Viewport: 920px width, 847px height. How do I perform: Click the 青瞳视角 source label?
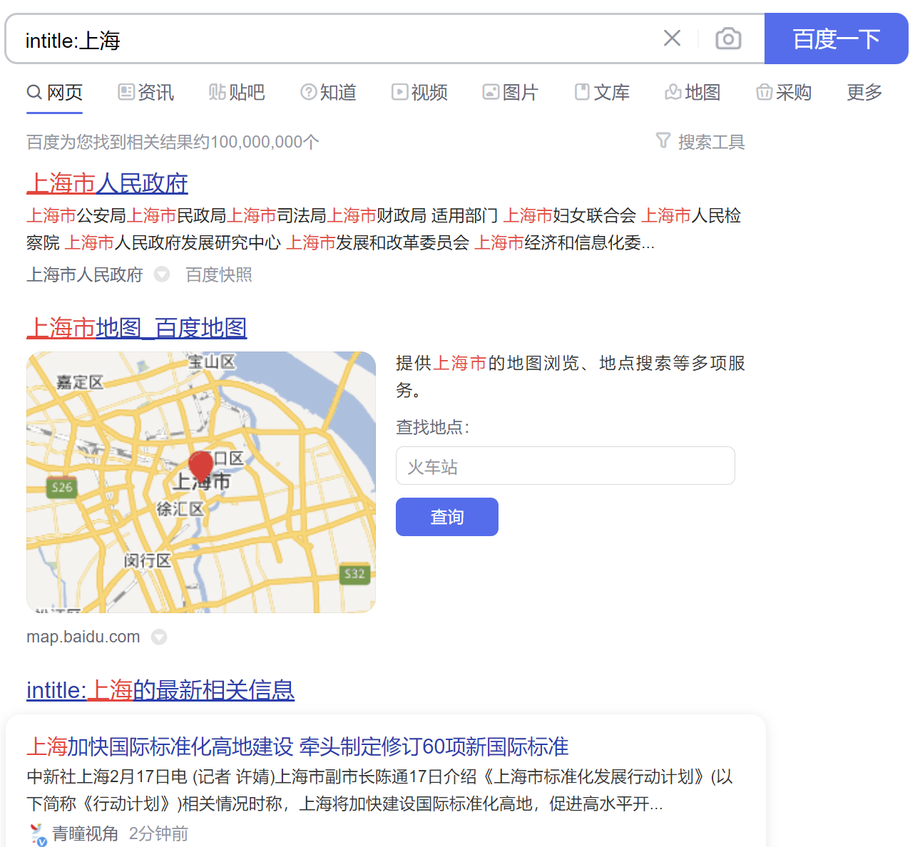tap(86, 833)
